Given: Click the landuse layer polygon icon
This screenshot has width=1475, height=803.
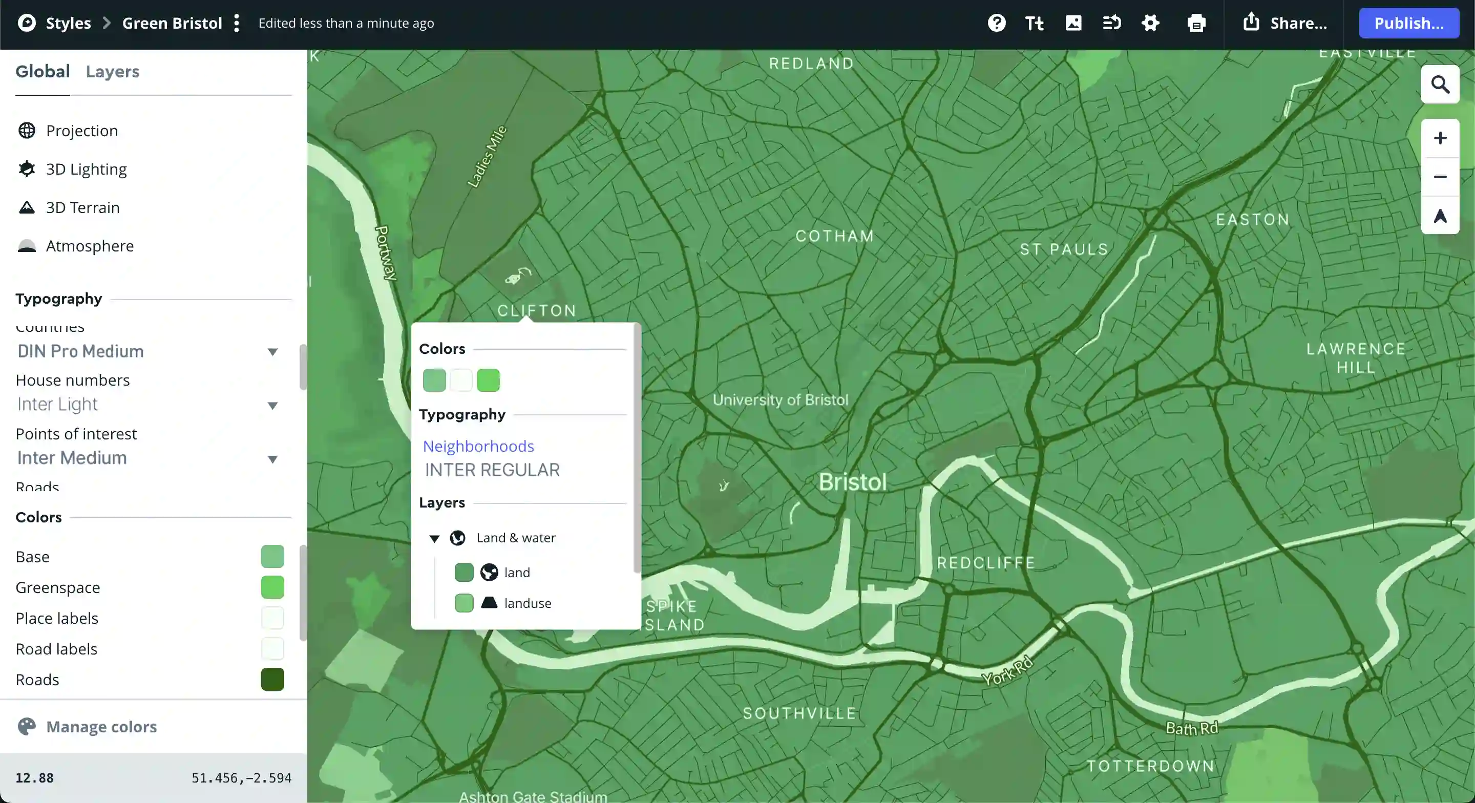Looking at the screenshot, I should pyautogui.click(x=489, y=603).
